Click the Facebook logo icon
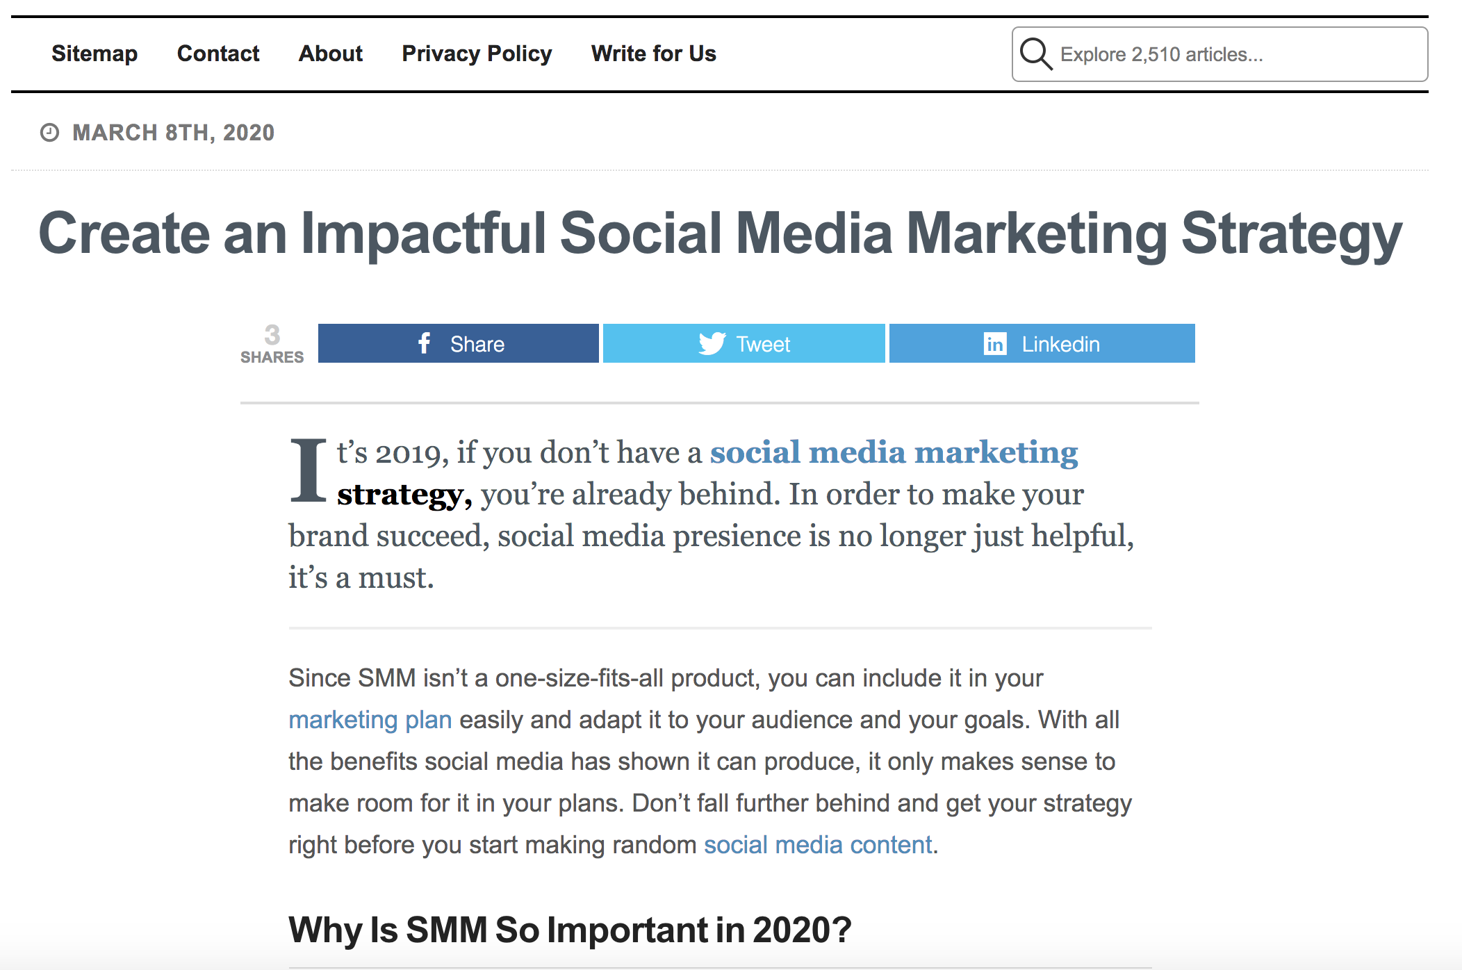Screen dimensions: 1462x970 click(425, 343)
